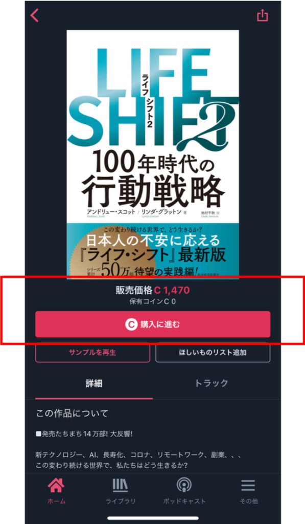Switch to the 詳細 tab

pos(94,383)
